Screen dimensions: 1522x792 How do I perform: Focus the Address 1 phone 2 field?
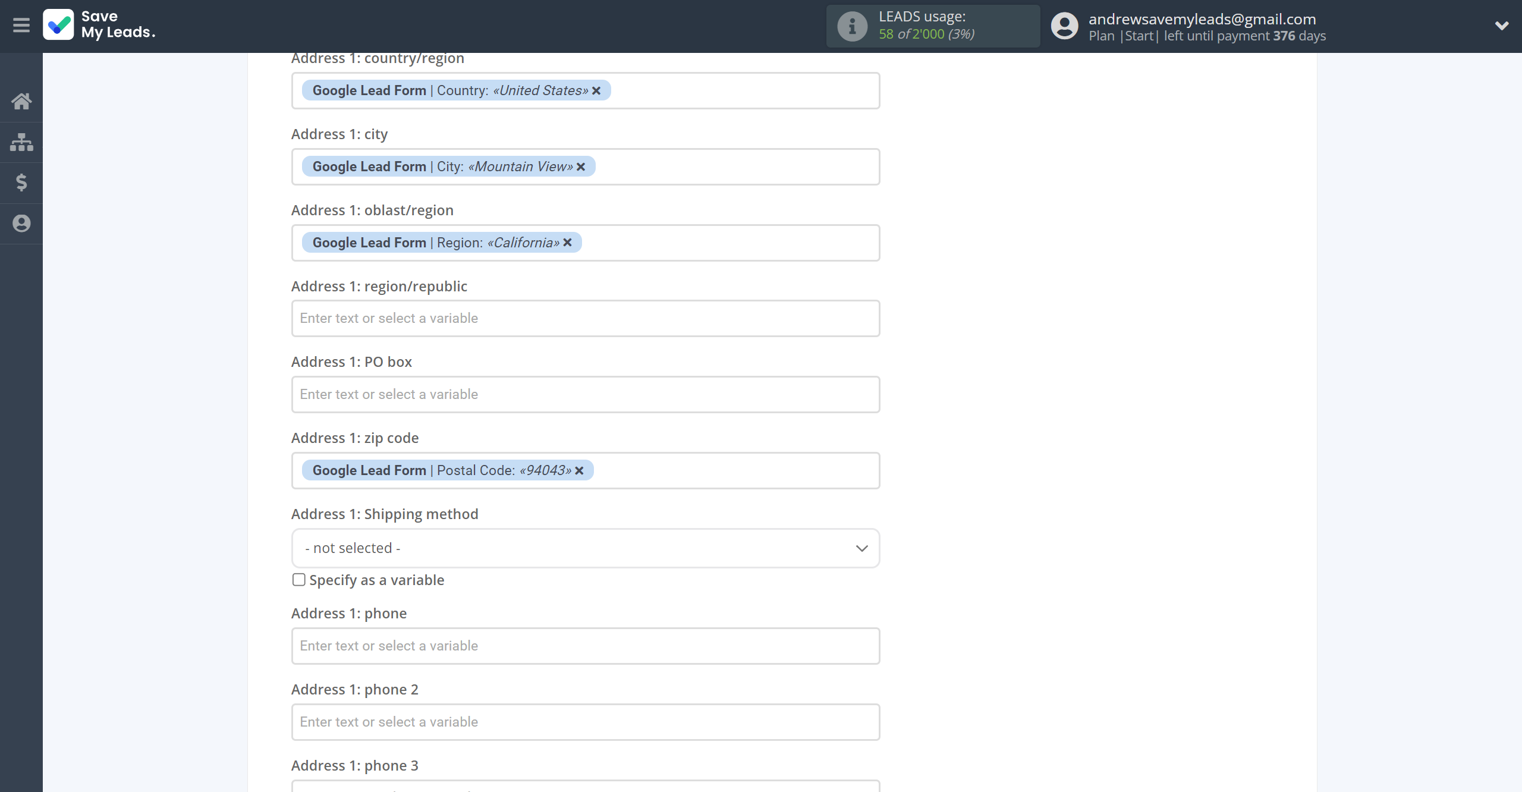pyautogui.click(x=585, y=722)
